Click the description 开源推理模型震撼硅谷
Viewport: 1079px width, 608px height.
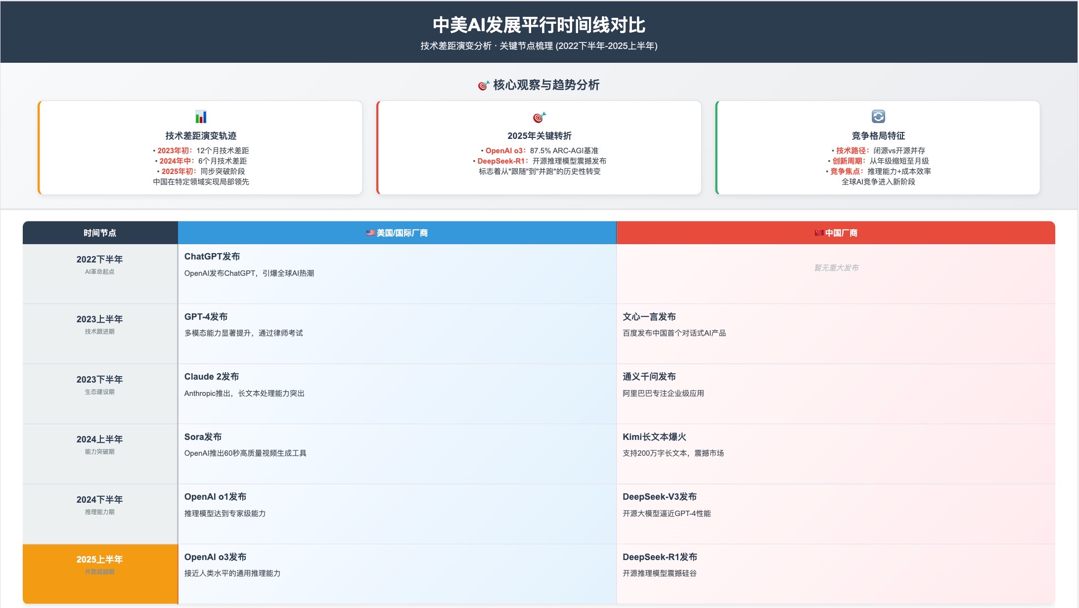660,573
